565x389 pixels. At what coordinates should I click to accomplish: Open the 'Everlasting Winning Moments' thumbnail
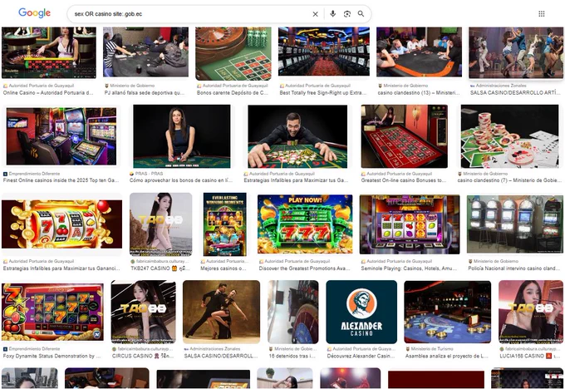(x=225, y=224)
